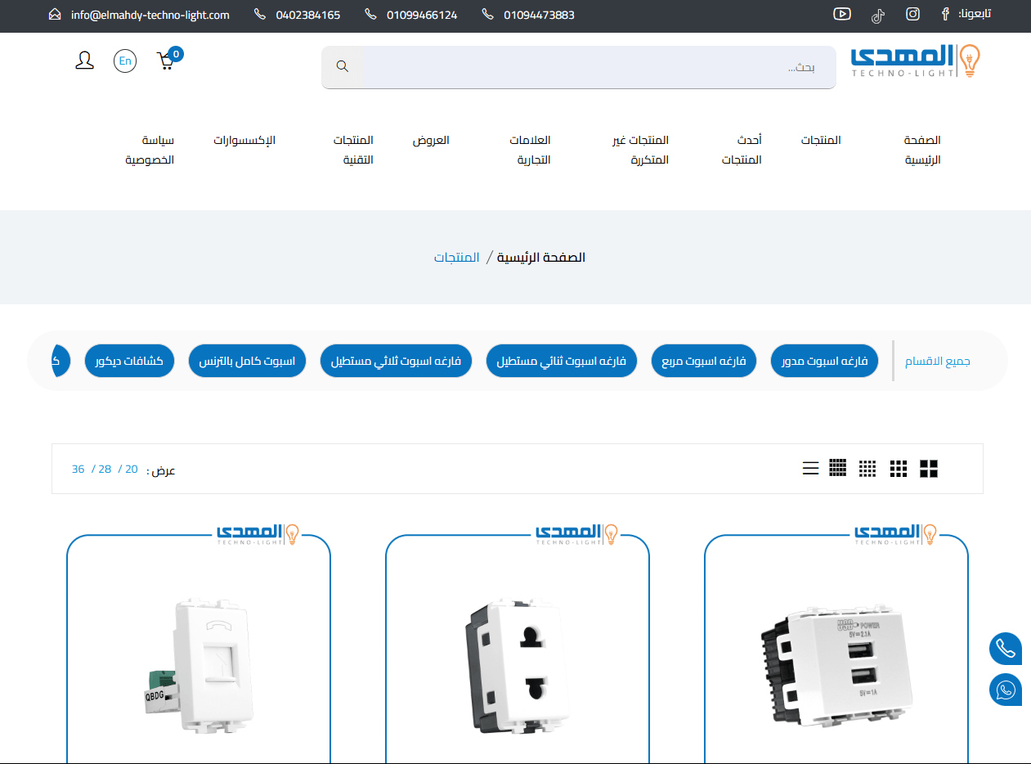The height and width of the screenshot is (764, 1031).
Task: Click the floating phone call icon
Action: [1005, 649]
